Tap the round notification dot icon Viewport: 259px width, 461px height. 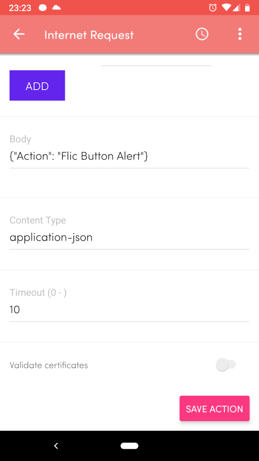[43, 8]
